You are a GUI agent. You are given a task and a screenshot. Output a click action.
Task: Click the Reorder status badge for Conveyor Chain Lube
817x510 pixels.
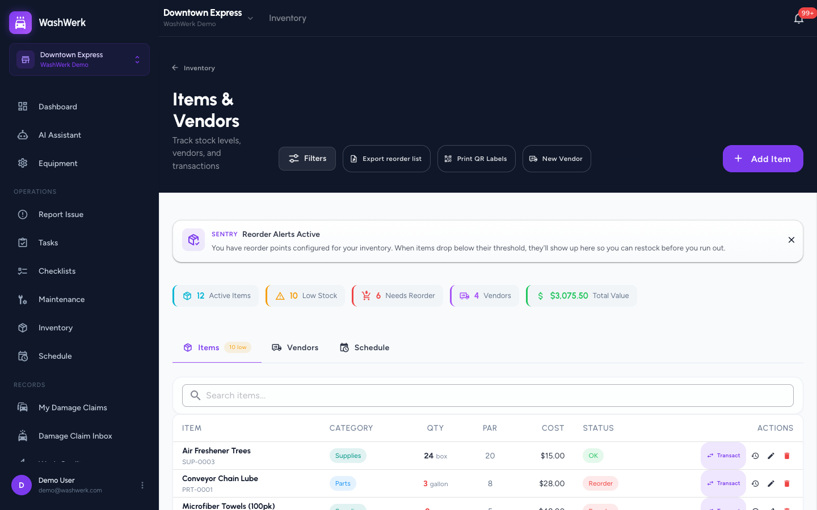600,483
